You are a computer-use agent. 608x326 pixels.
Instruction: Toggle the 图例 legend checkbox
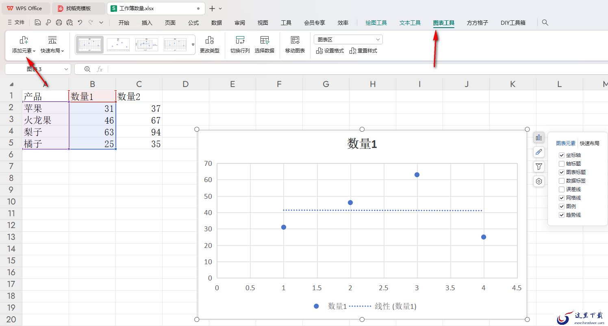point(562,206)
